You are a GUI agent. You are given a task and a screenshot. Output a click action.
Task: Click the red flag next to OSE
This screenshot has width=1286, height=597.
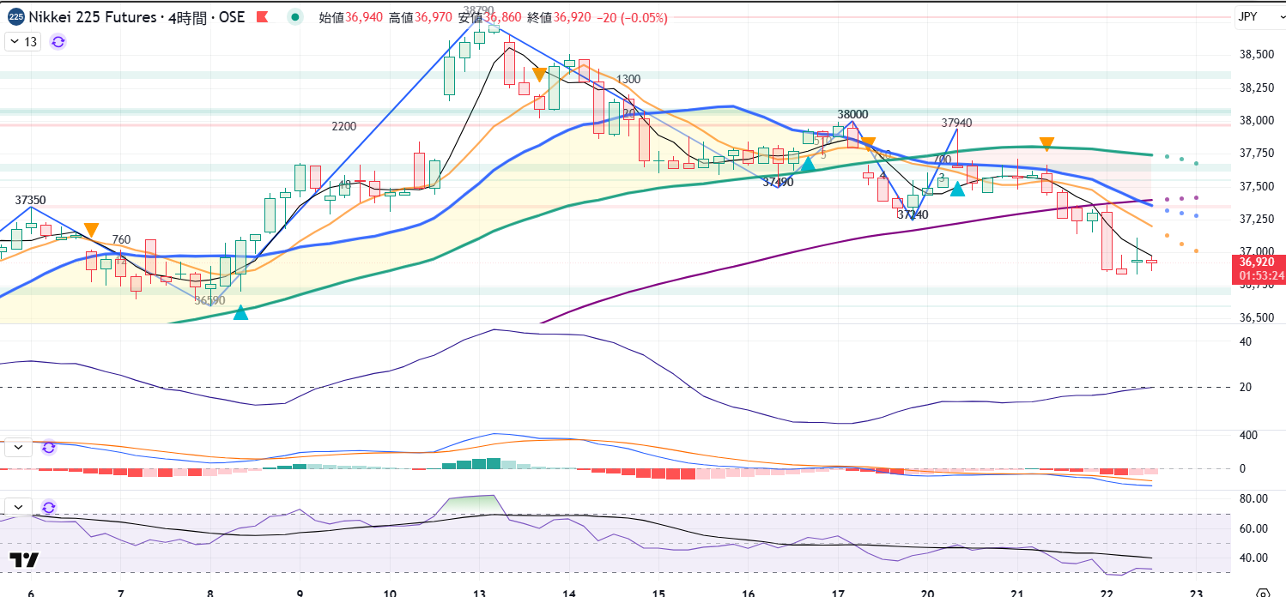tap(263, 17)
